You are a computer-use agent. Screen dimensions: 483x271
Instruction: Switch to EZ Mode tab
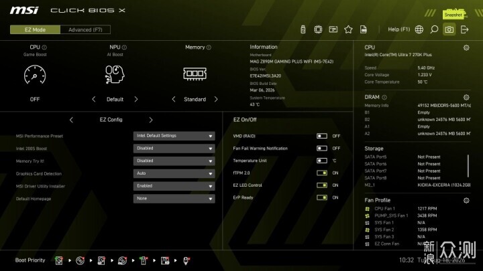(35, 30)
